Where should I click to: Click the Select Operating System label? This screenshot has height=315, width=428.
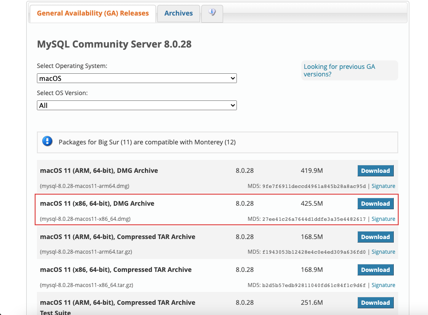[72, 66]
